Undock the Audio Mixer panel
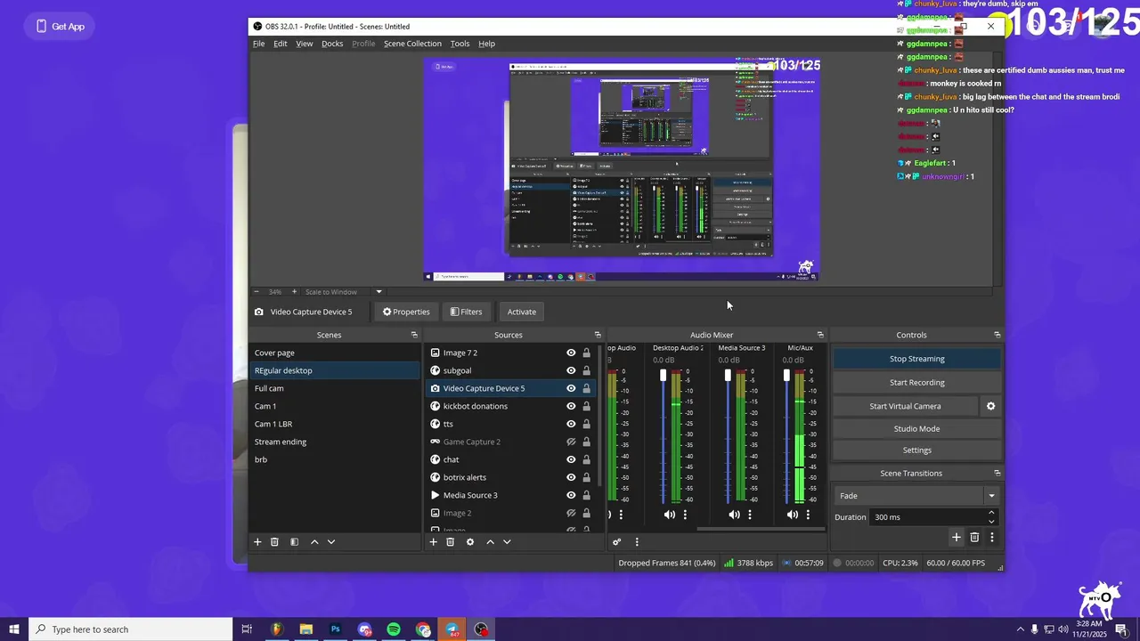Viewport: 1140px width, 641px height. [x=820, y=335]
